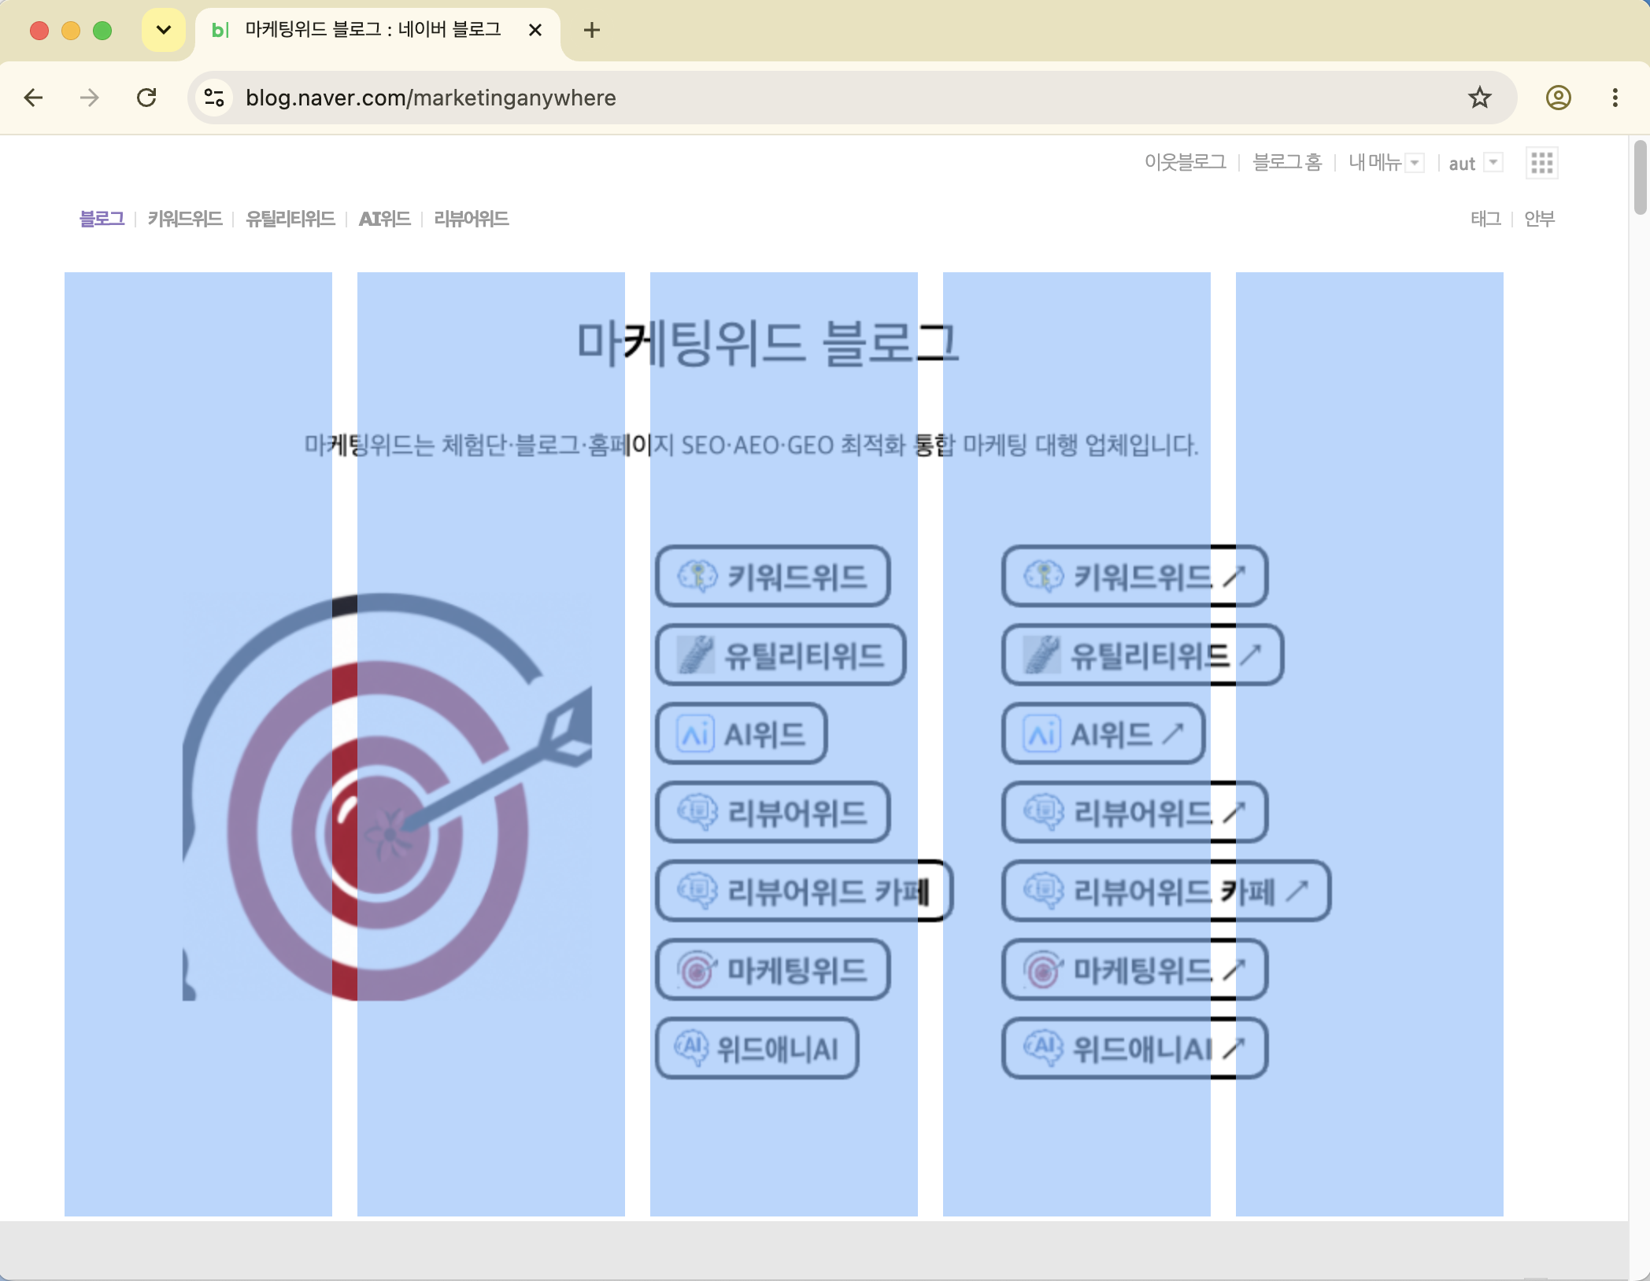Select the 유틸리티위드 menu tab

pyautogui.click(x=290, y=219)
